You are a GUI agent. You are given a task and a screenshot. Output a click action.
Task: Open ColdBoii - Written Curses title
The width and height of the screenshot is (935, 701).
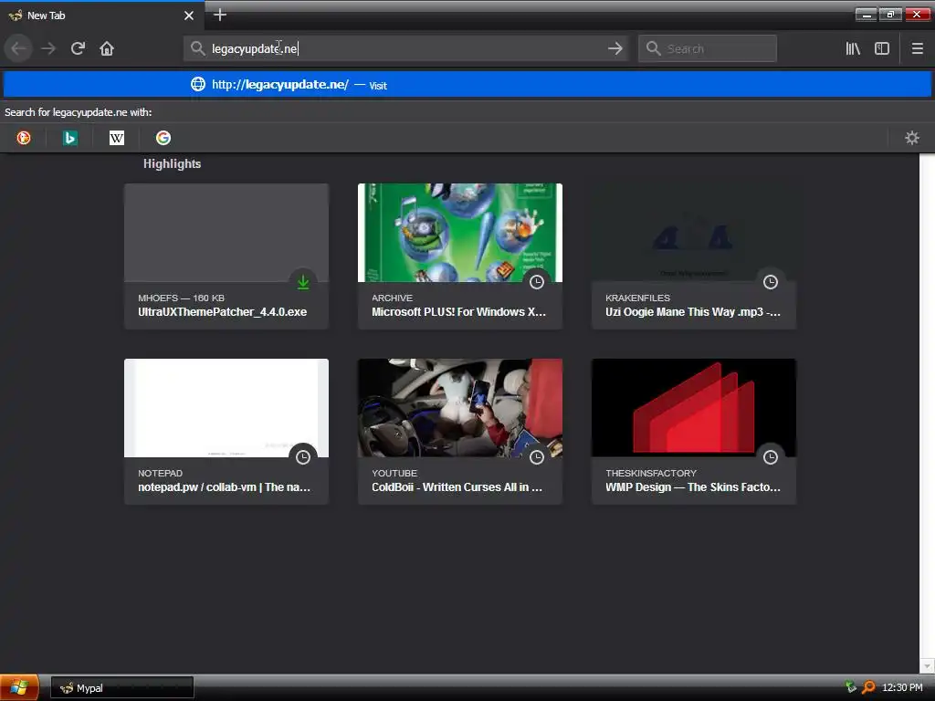(x=457, y=487)
